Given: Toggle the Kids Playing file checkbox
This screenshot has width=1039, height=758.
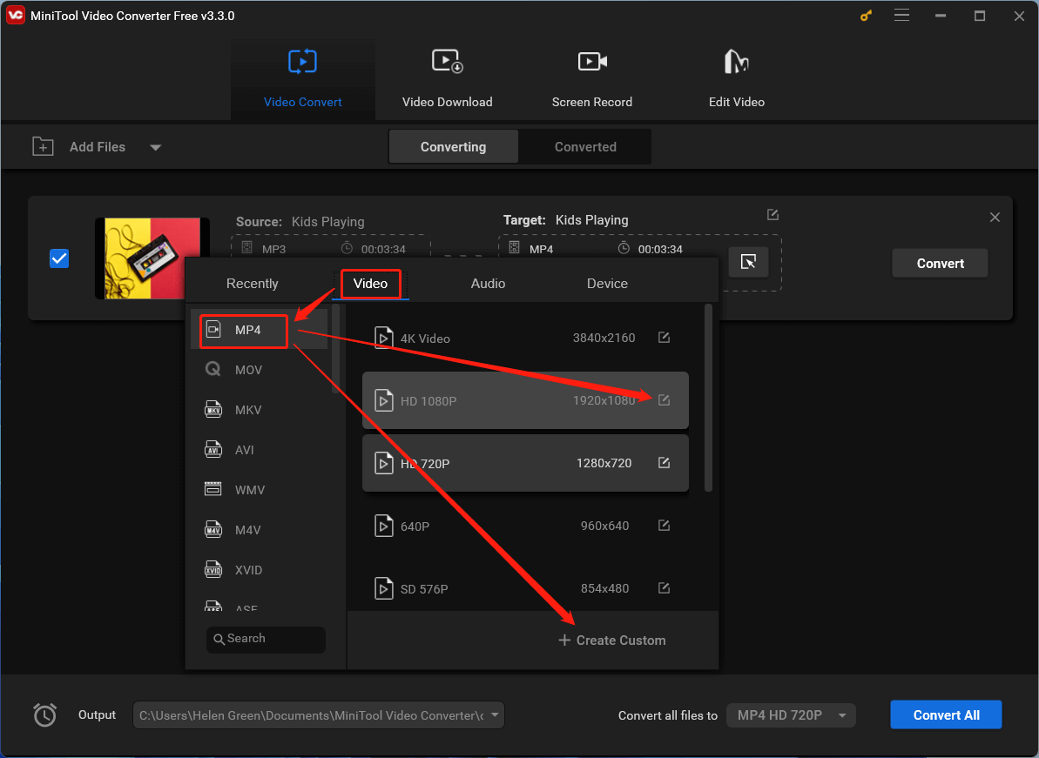Looking at the screenshot, I should click(59, 258).
